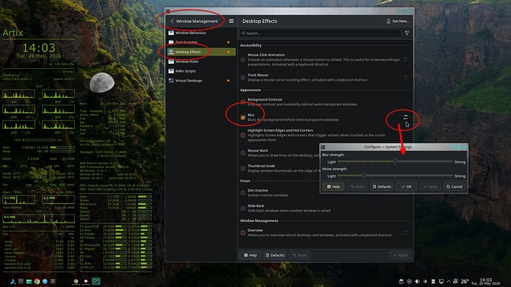Enable Dim Inactive checkbox
Viewport: 511px width, 287px height.
243,193
